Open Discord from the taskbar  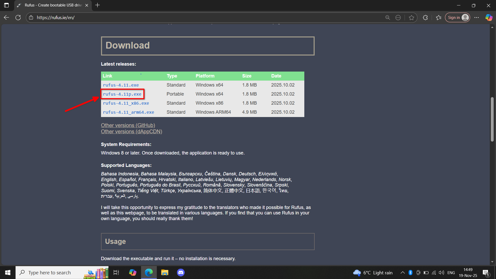click(x=181, y=273)
